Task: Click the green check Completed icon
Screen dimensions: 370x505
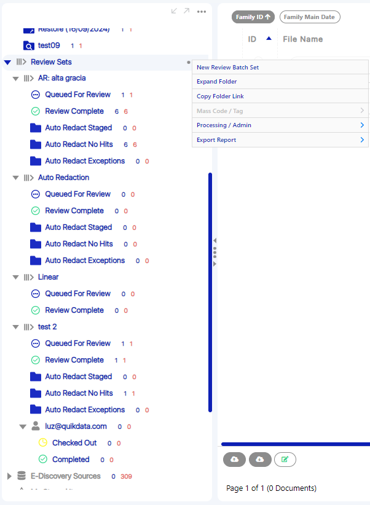Action: coord(43,459)
